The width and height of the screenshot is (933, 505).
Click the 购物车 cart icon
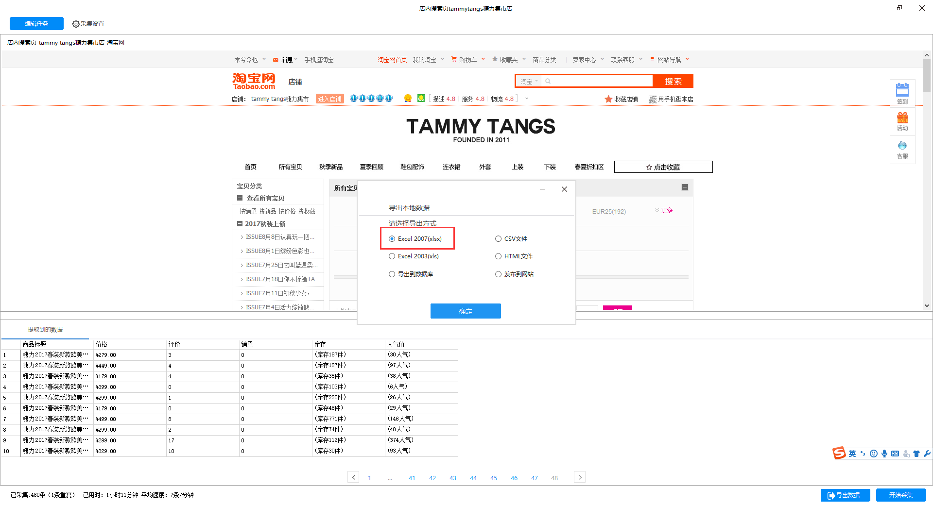click(454, 59)
